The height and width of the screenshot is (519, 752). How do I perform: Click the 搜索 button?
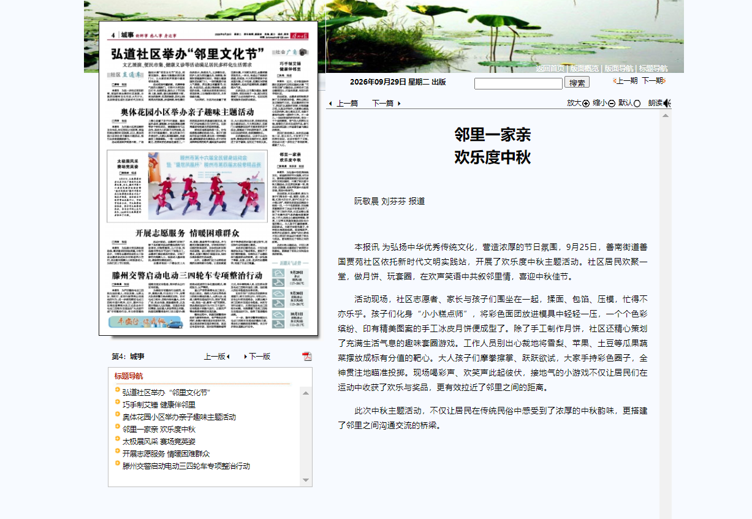pyautogui.click(x=577, y=82)
